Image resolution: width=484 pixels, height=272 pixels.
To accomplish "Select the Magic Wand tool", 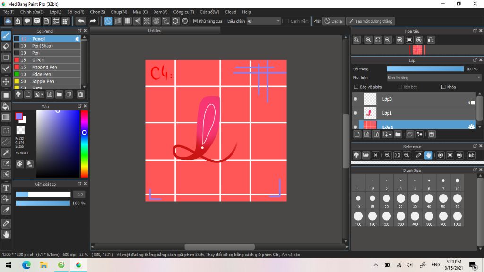I will click(x=6, y=153).
